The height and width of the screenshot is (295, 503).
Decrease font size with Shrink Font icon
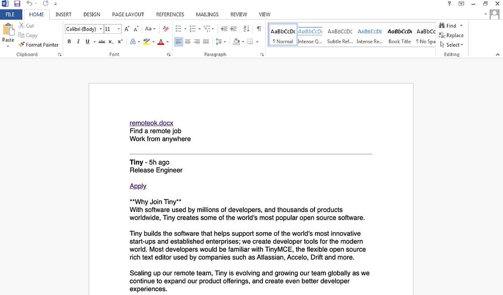click(136, 29)
